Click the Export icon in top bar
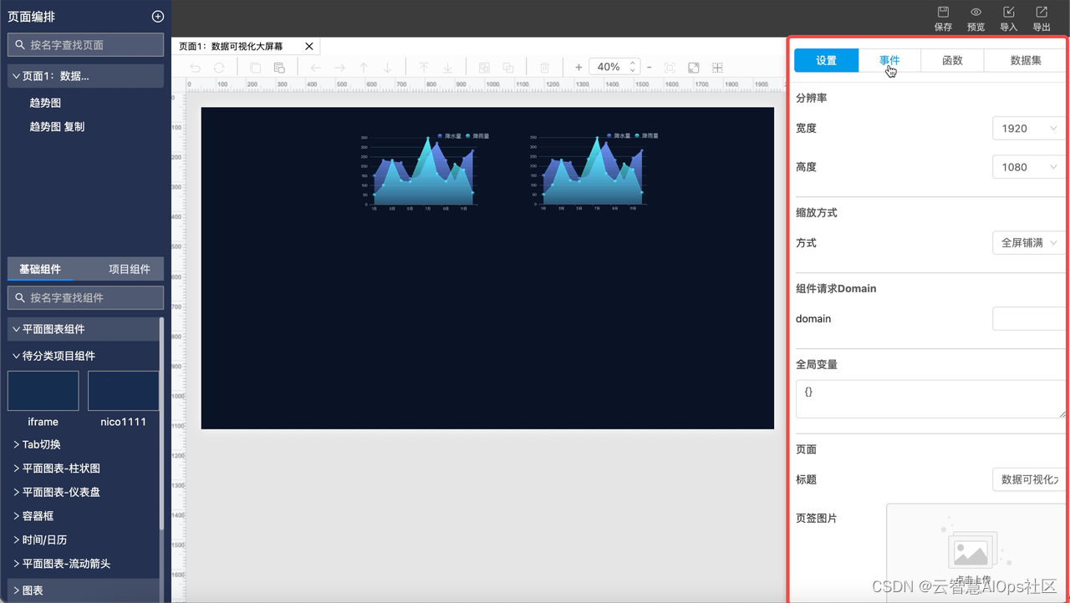 (1042, 12)
